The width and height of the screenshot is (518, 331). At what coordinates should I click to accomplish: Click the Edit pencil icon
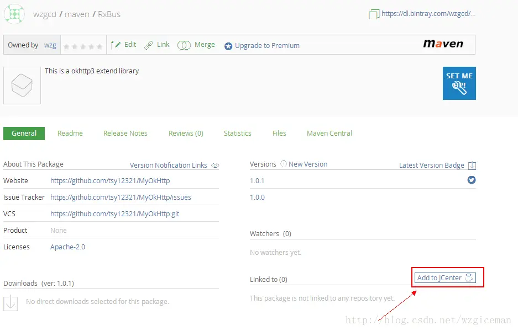point(116,45)
